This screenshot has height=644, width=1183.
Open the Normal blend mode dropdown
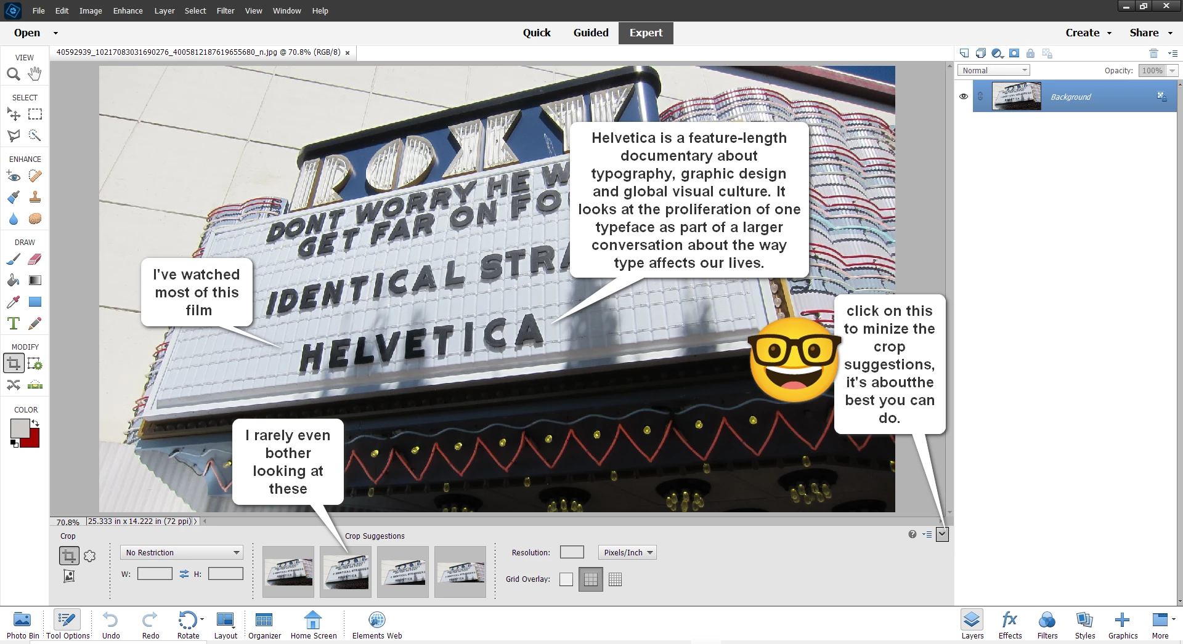point(994,71)
